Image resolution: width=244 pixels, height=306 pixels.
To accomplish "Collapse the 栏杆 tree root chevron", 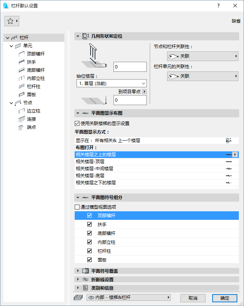I will point(8,38).
